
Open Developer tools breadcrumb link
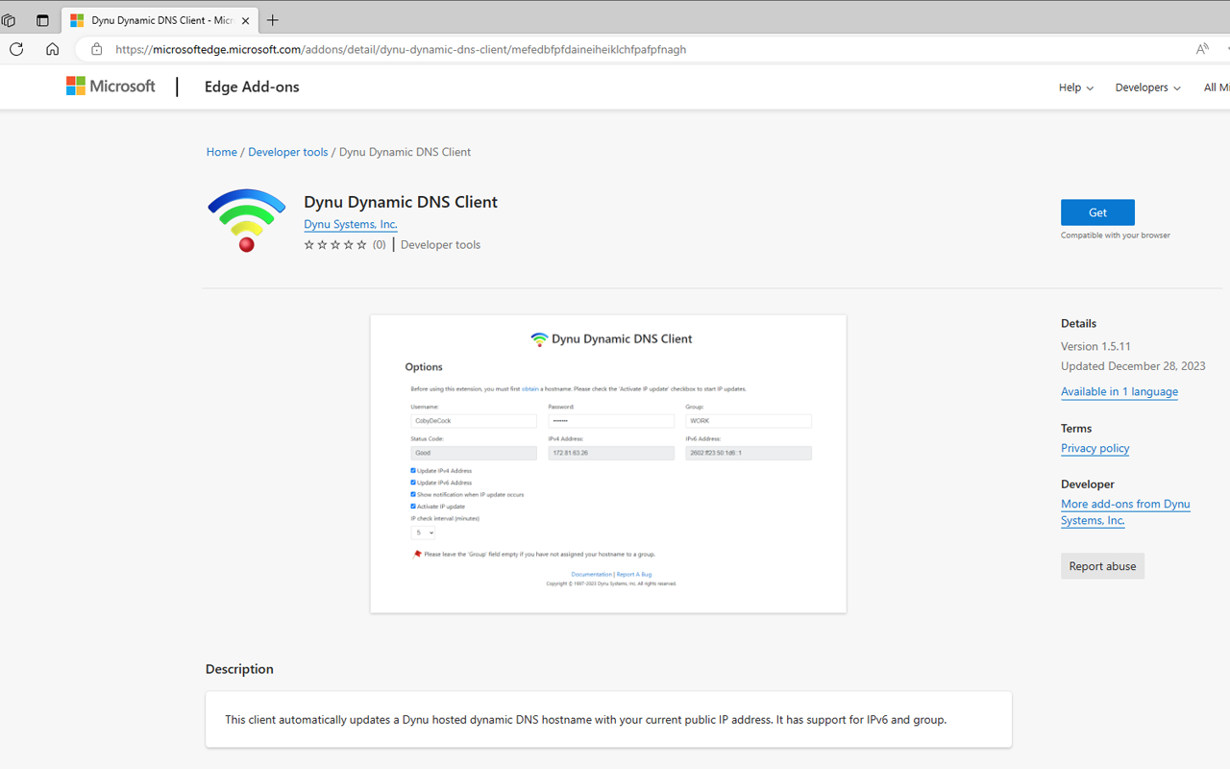coord(288,152)
